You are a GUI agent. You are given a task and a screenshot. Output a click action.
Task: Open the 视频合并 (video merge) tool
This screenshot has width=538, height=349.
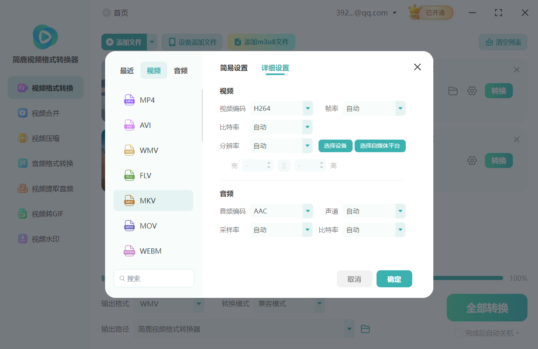(x=45, y=113)
